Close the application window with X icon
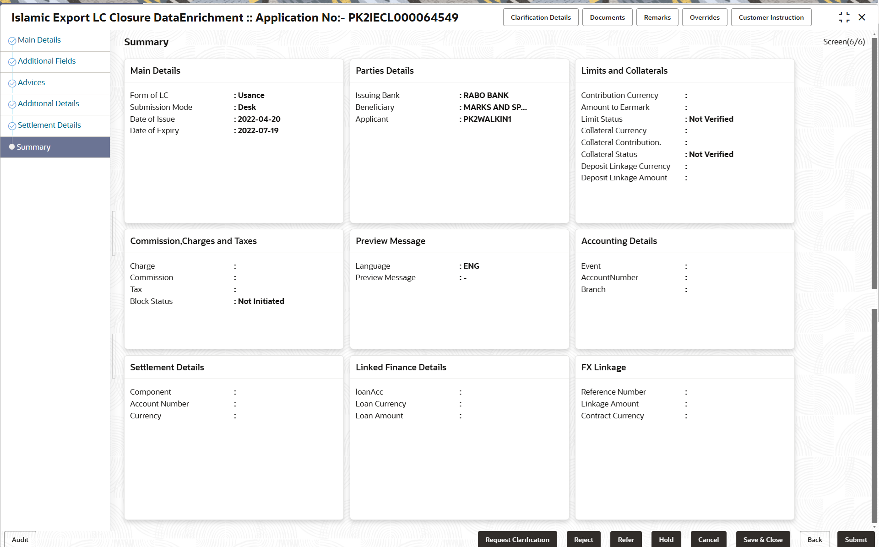Viewport: 879px width, 547px height. 862,17
